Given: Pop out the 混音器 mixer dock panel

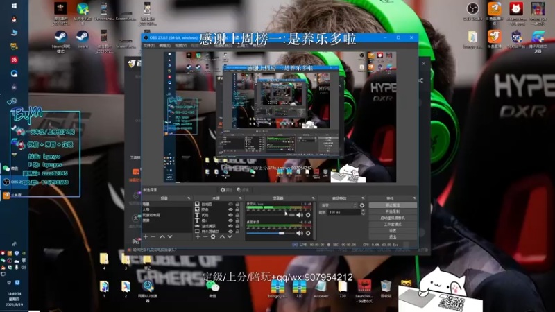Looking at the screenshot, I should [313, 198].
